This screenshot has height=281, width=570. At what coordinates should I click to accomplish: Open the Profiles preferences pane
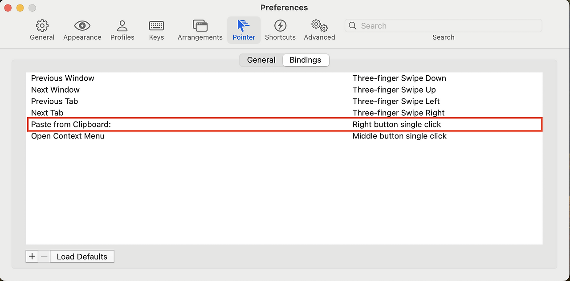[122, 29]
